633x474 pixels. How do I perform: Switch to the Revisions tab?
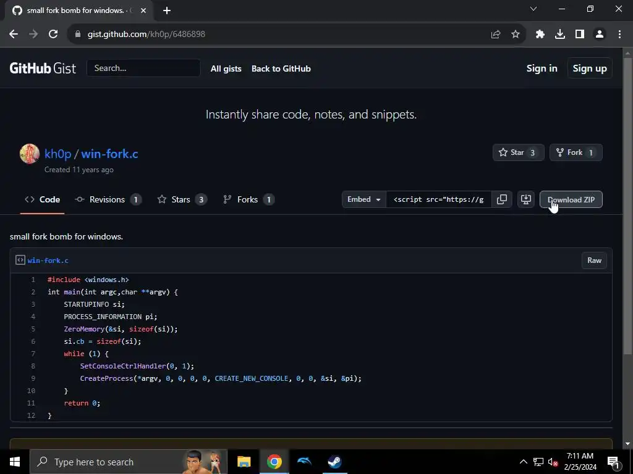point(108,199)
